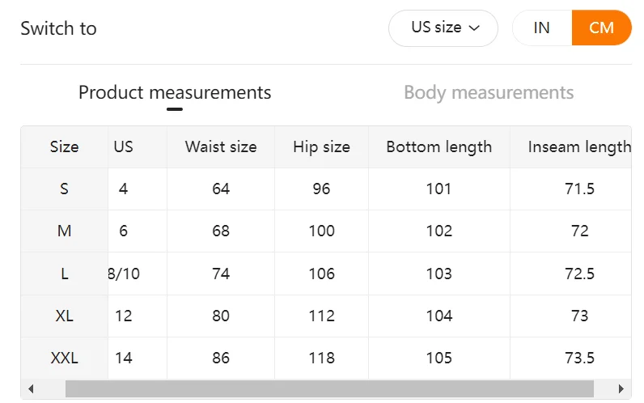Click the horizontal scrollbar thumb
Image resolution: width=644 pixels, height=403 pixels.
coord(329,388)
